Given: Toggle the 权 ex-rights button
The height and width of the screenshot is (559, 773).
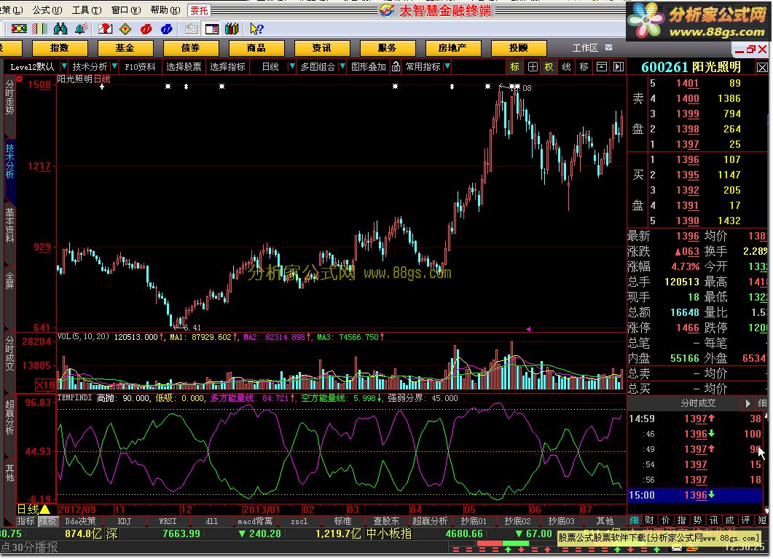Looking at the screenshot, I should [549, 66].
